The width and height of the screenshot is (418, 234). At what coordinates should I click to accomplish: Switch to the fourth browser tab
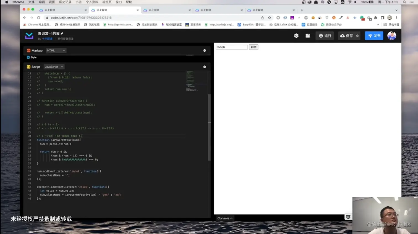[219, 10]
